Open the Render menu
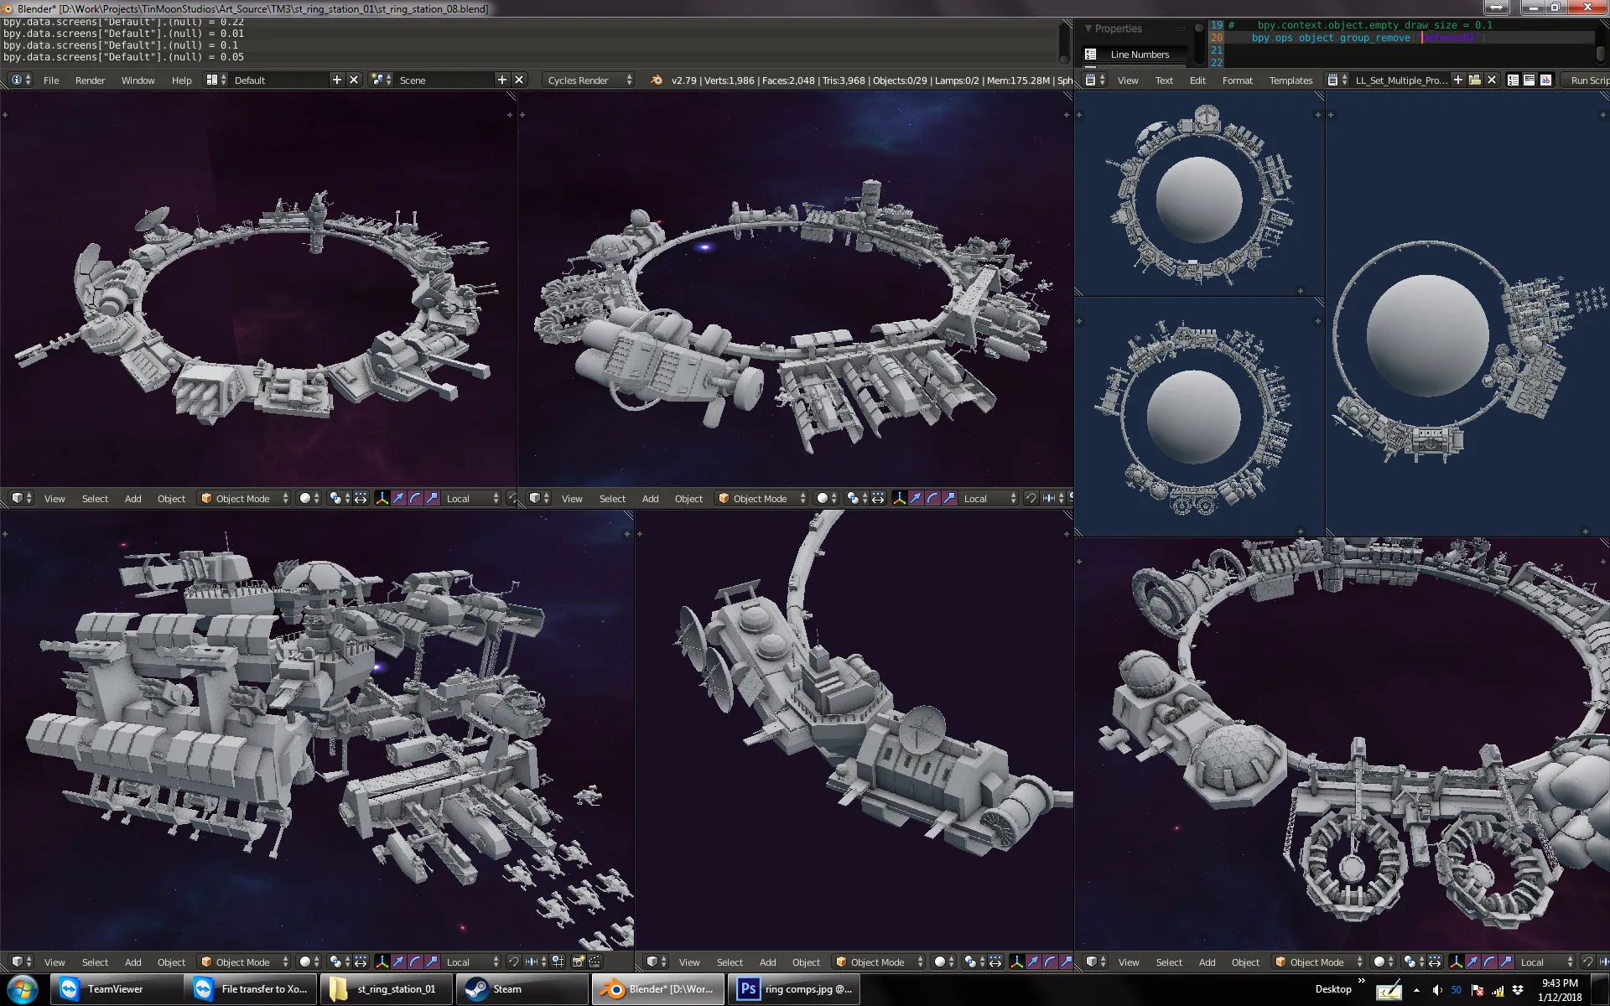Viewport: 1610px width, 1006px height. click(x=90, y=80)
